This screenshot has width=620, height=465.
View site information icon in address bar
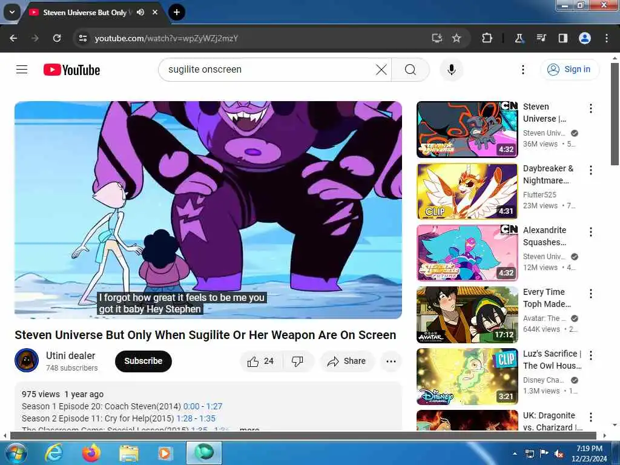pyautogui.click(x=82, y=38)
